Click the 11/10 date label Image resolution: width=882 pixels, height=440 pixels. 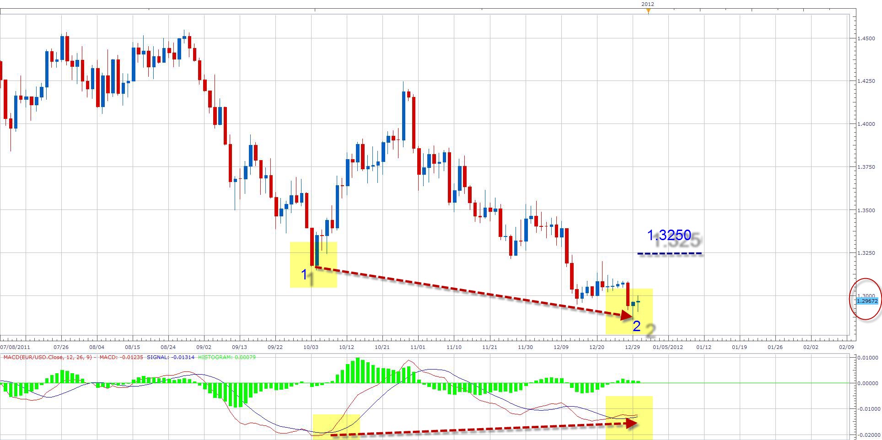[454, 347]
